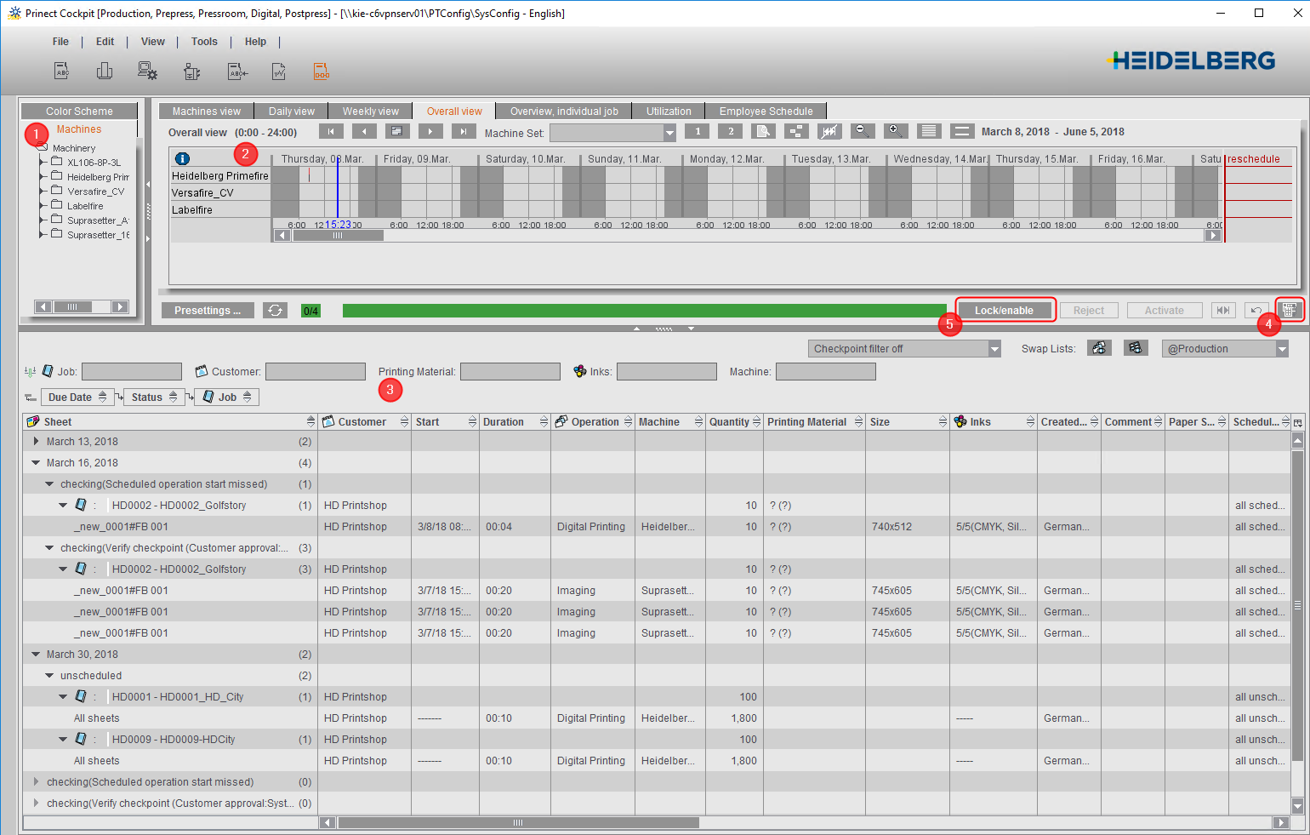This screenshot has width=1310, height=835.
Task: Jump to last date in Overall view
Action: pos(464,131)
